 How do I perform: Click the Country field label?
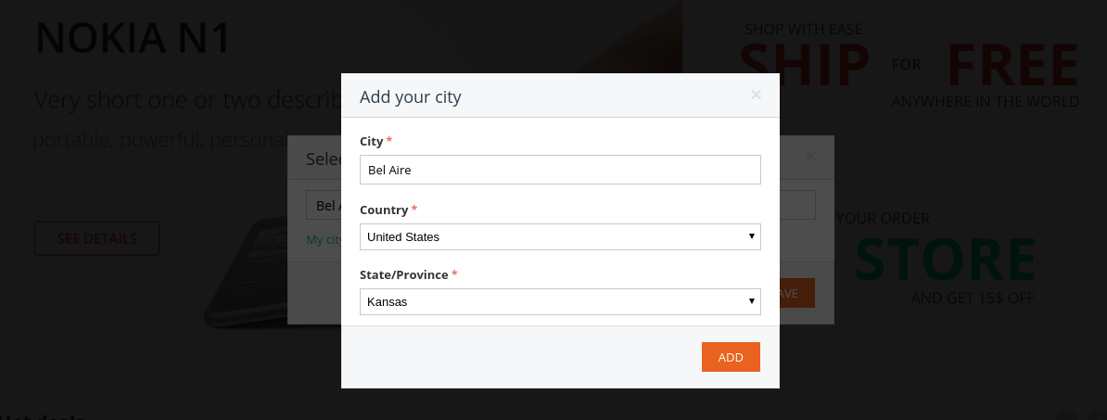coord(384,210)
